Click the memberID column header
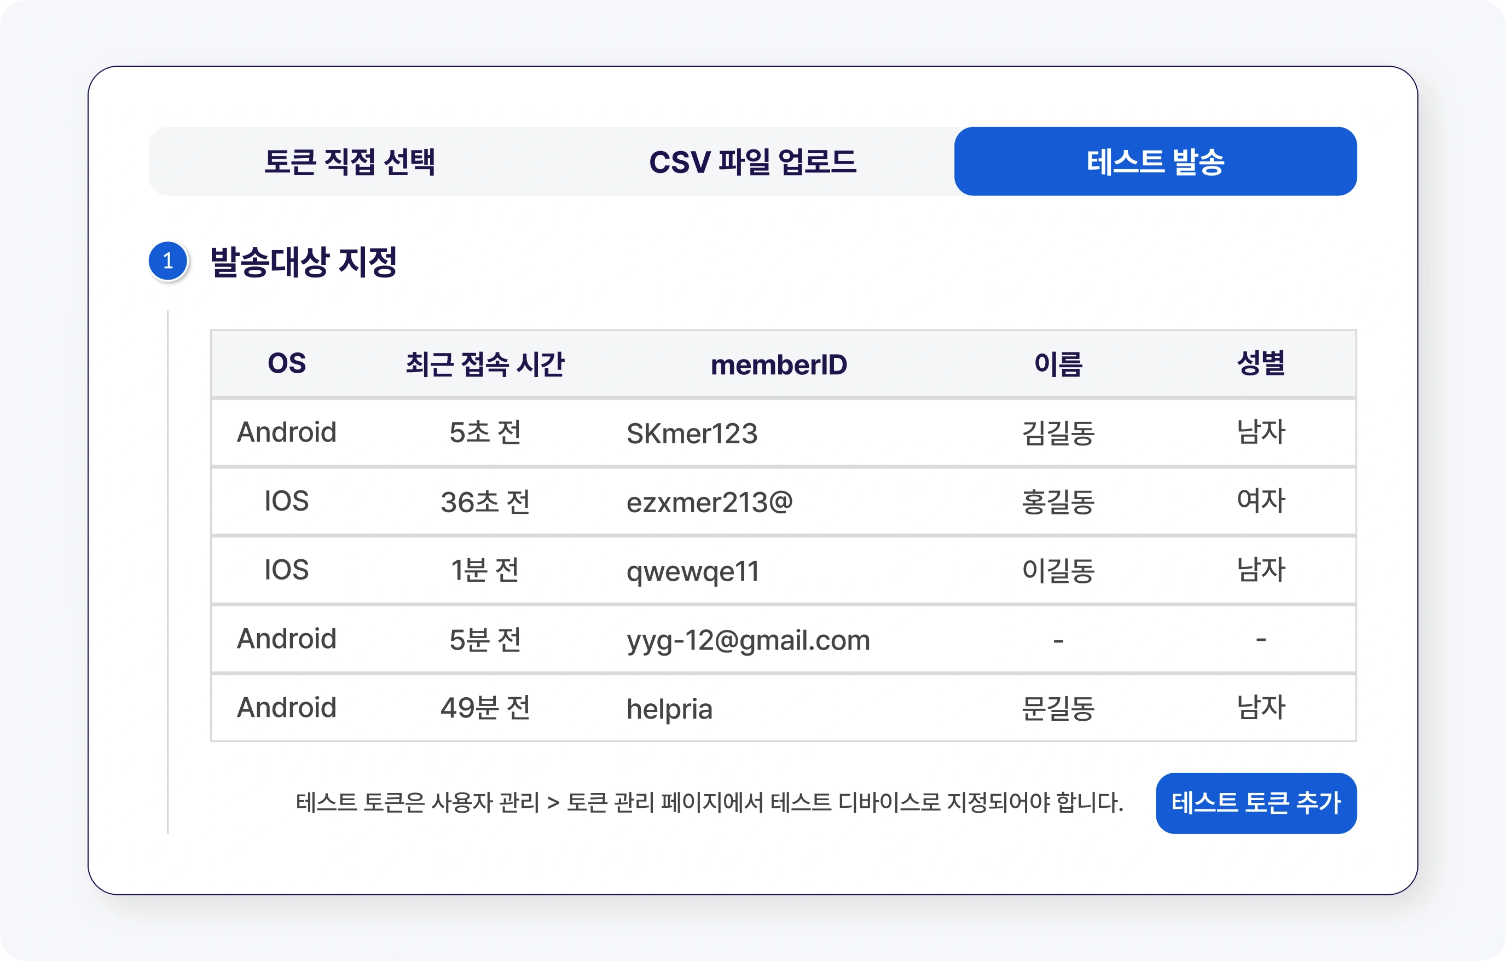The width and height of the screenshot is (1506, 961). (779, 365)
